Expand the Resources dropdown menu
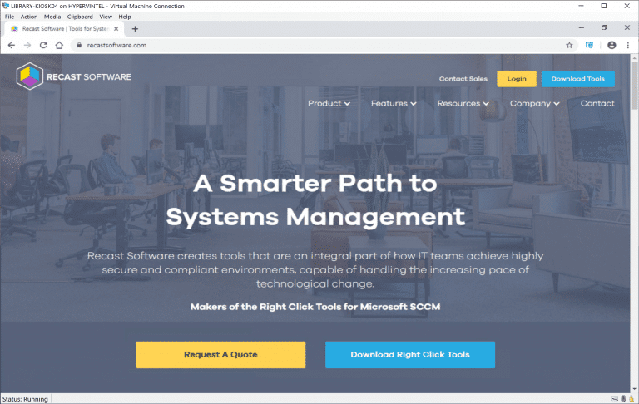 tap(463, 103)
